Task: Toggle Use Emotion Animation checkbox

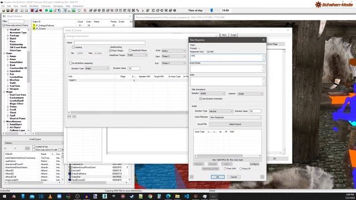Action: 201,99
